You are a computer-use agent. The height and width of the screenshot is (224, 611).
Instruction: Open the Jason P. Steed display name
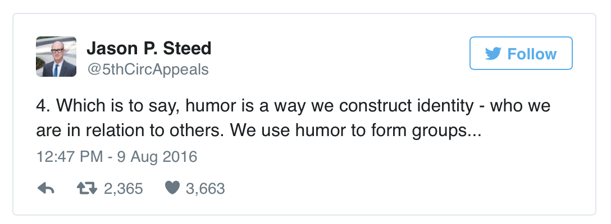tap(149, 49)
